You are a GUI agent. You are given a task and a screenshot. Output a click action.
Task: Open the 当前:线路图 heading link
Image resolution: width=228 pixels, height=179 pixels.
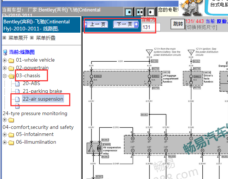[x=22, y=52]
